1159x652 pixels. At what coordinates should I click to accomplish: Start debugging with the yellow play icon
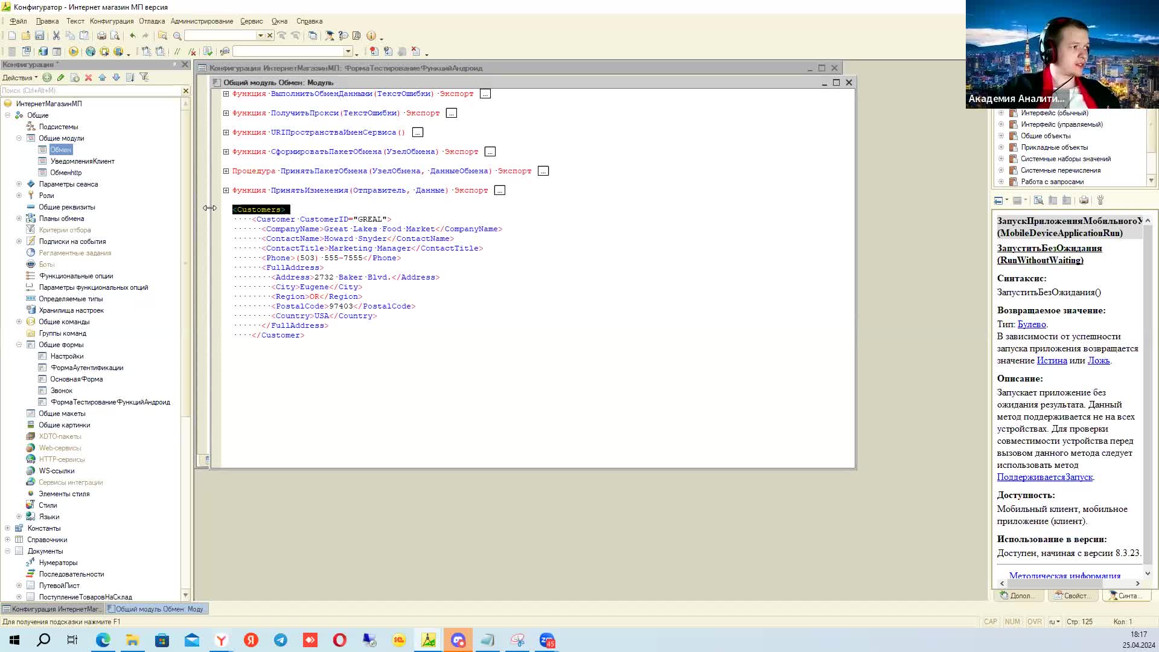pos(74,51)
